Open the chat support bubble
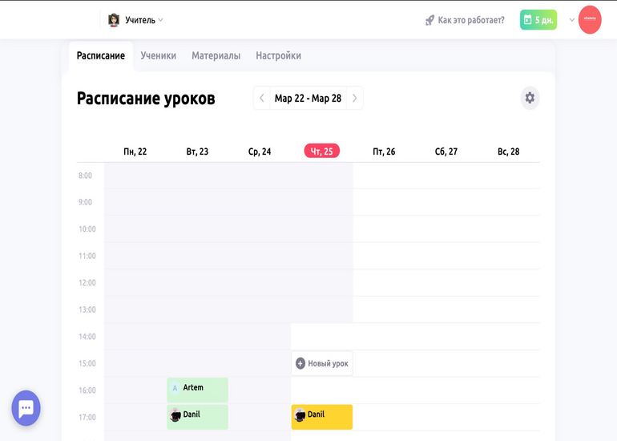The image size is (617, 441). [x=26, y=409]
